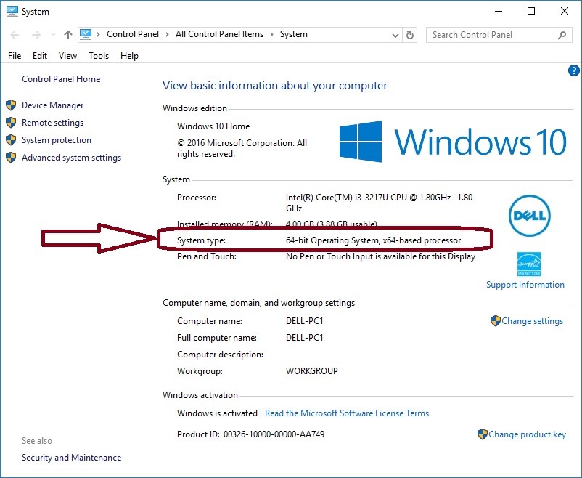Minimize the System window

coord(499,11)
